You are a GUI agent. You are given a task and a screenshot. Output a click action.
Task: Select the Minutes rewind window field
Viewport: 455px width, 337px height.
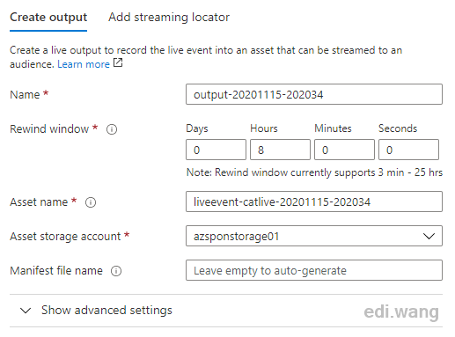click(344, 150)
